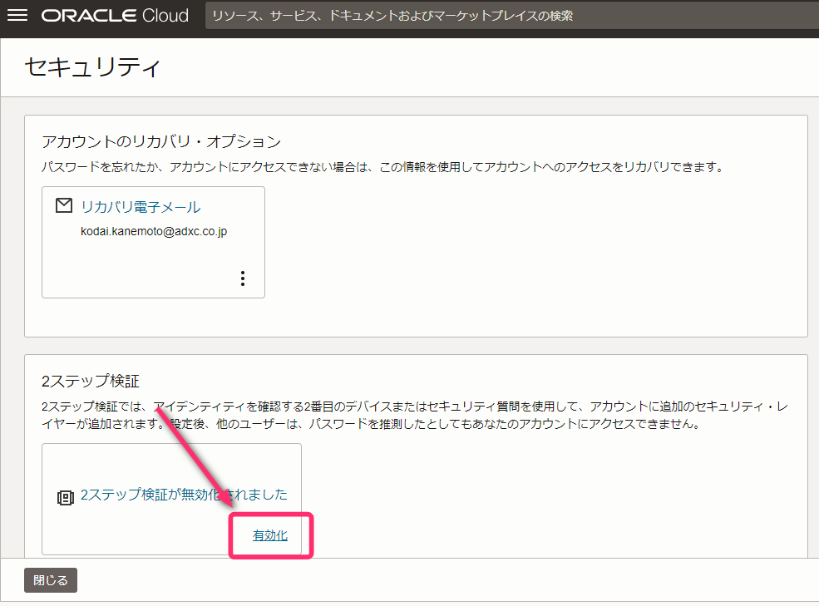Click the アカウントのリカバリ・オプション section heading
Viewport: 819px width, 606px height.
click(161, 141)
